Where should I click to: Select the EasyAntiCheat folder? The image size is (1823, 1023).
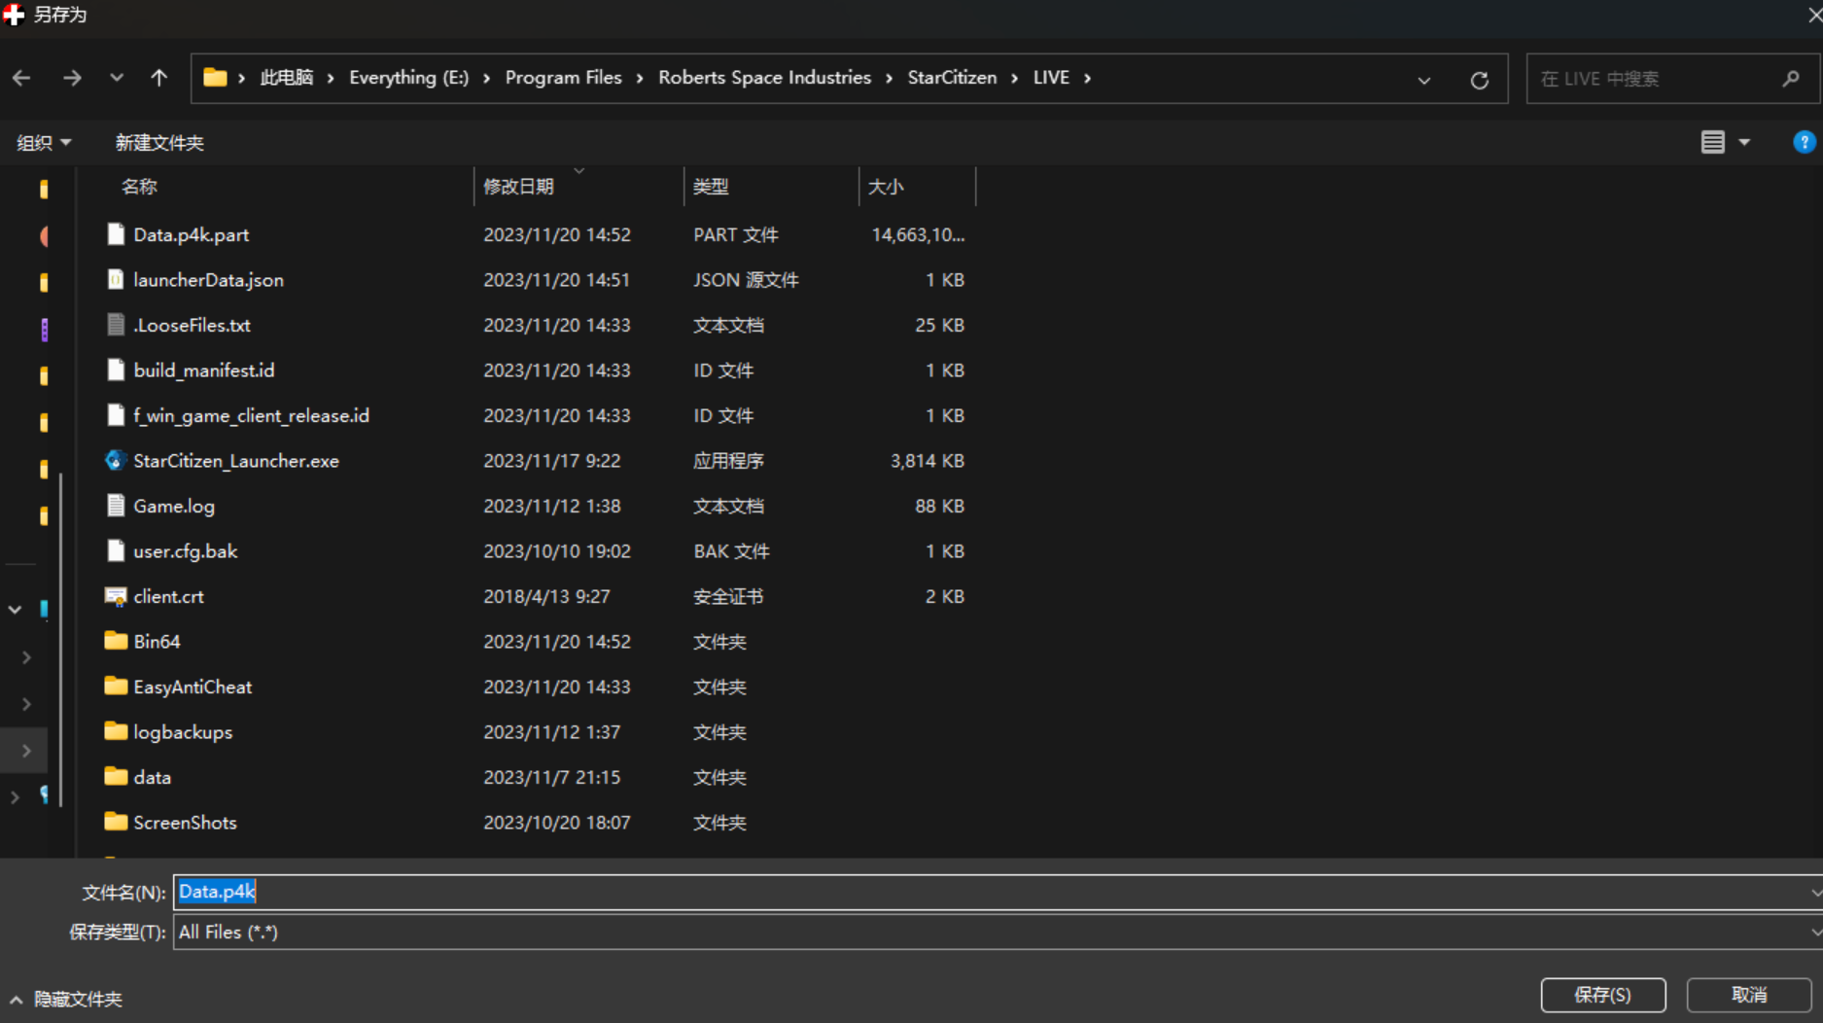tap(193, 688)
